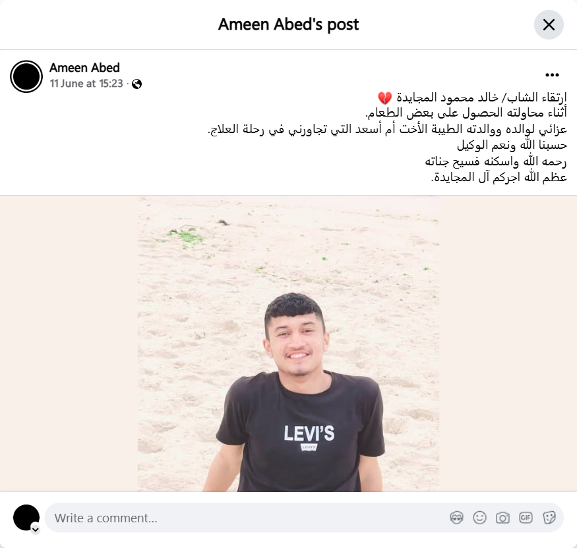
Task: Open the three-dot post options menu
Action: (552, 75)
